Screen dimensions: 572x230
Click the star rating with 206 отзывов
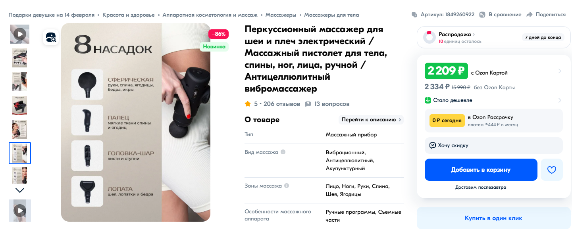[x=272, y=104]
